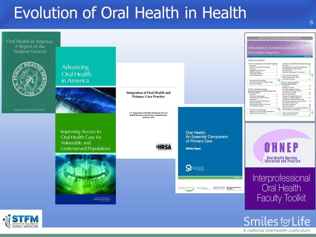This screenshot has height=237, width=316.
Task: Click 'Safety Net Medical Home Initiative' header bar
Action: [280, 38]
